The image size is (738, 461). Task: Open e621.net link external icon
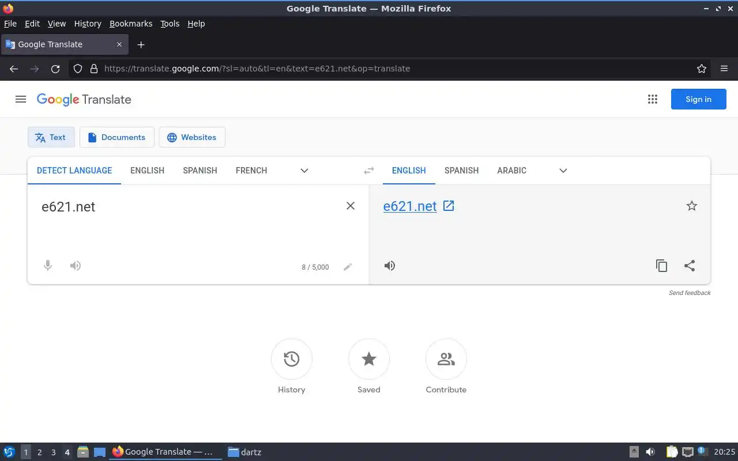click(449, 206)
